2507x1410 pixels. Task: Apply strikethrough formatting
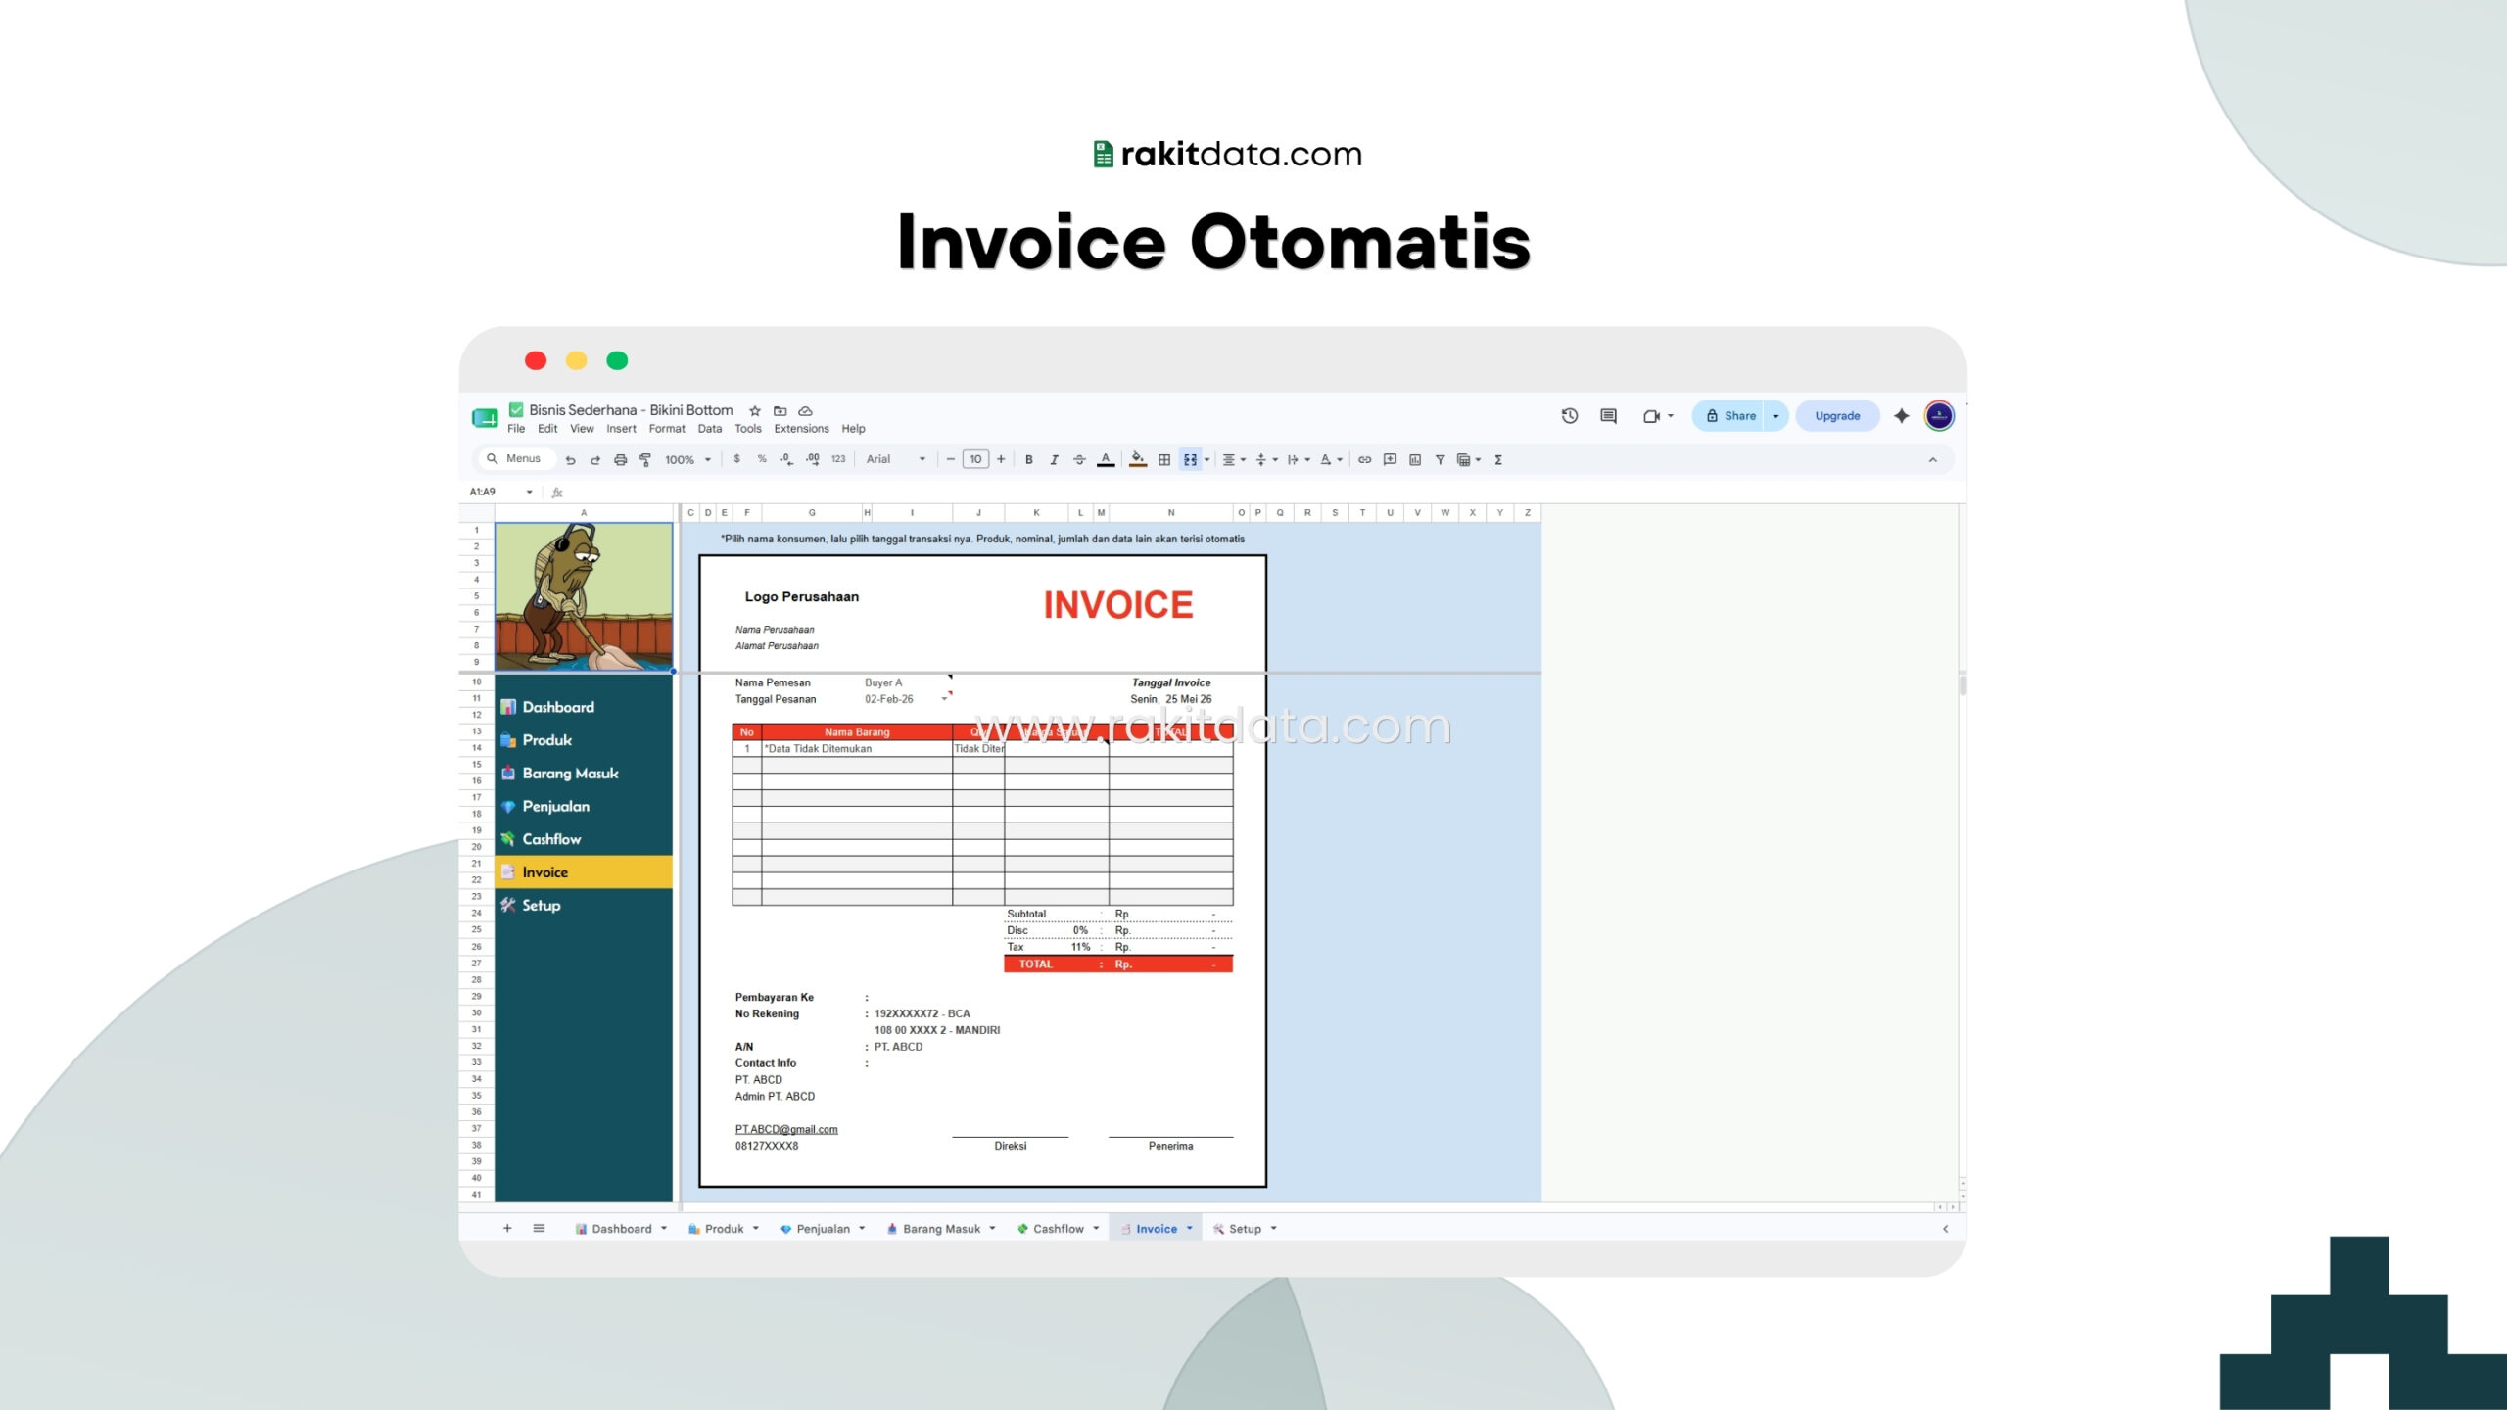1079,459
